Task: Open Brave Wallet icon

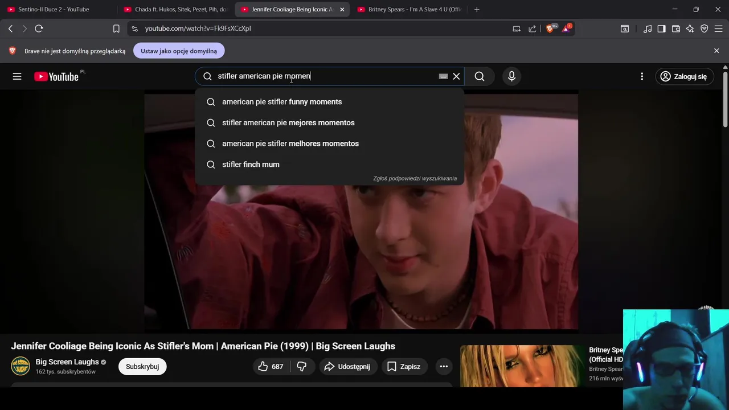Action: (676, 28)
